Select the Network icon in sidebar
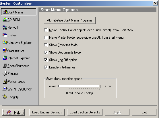 pos(5,27)
